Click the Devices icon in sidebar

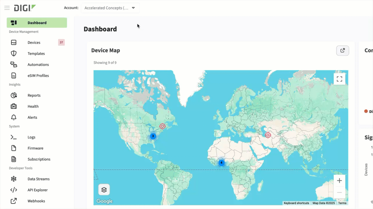point(14,43)
